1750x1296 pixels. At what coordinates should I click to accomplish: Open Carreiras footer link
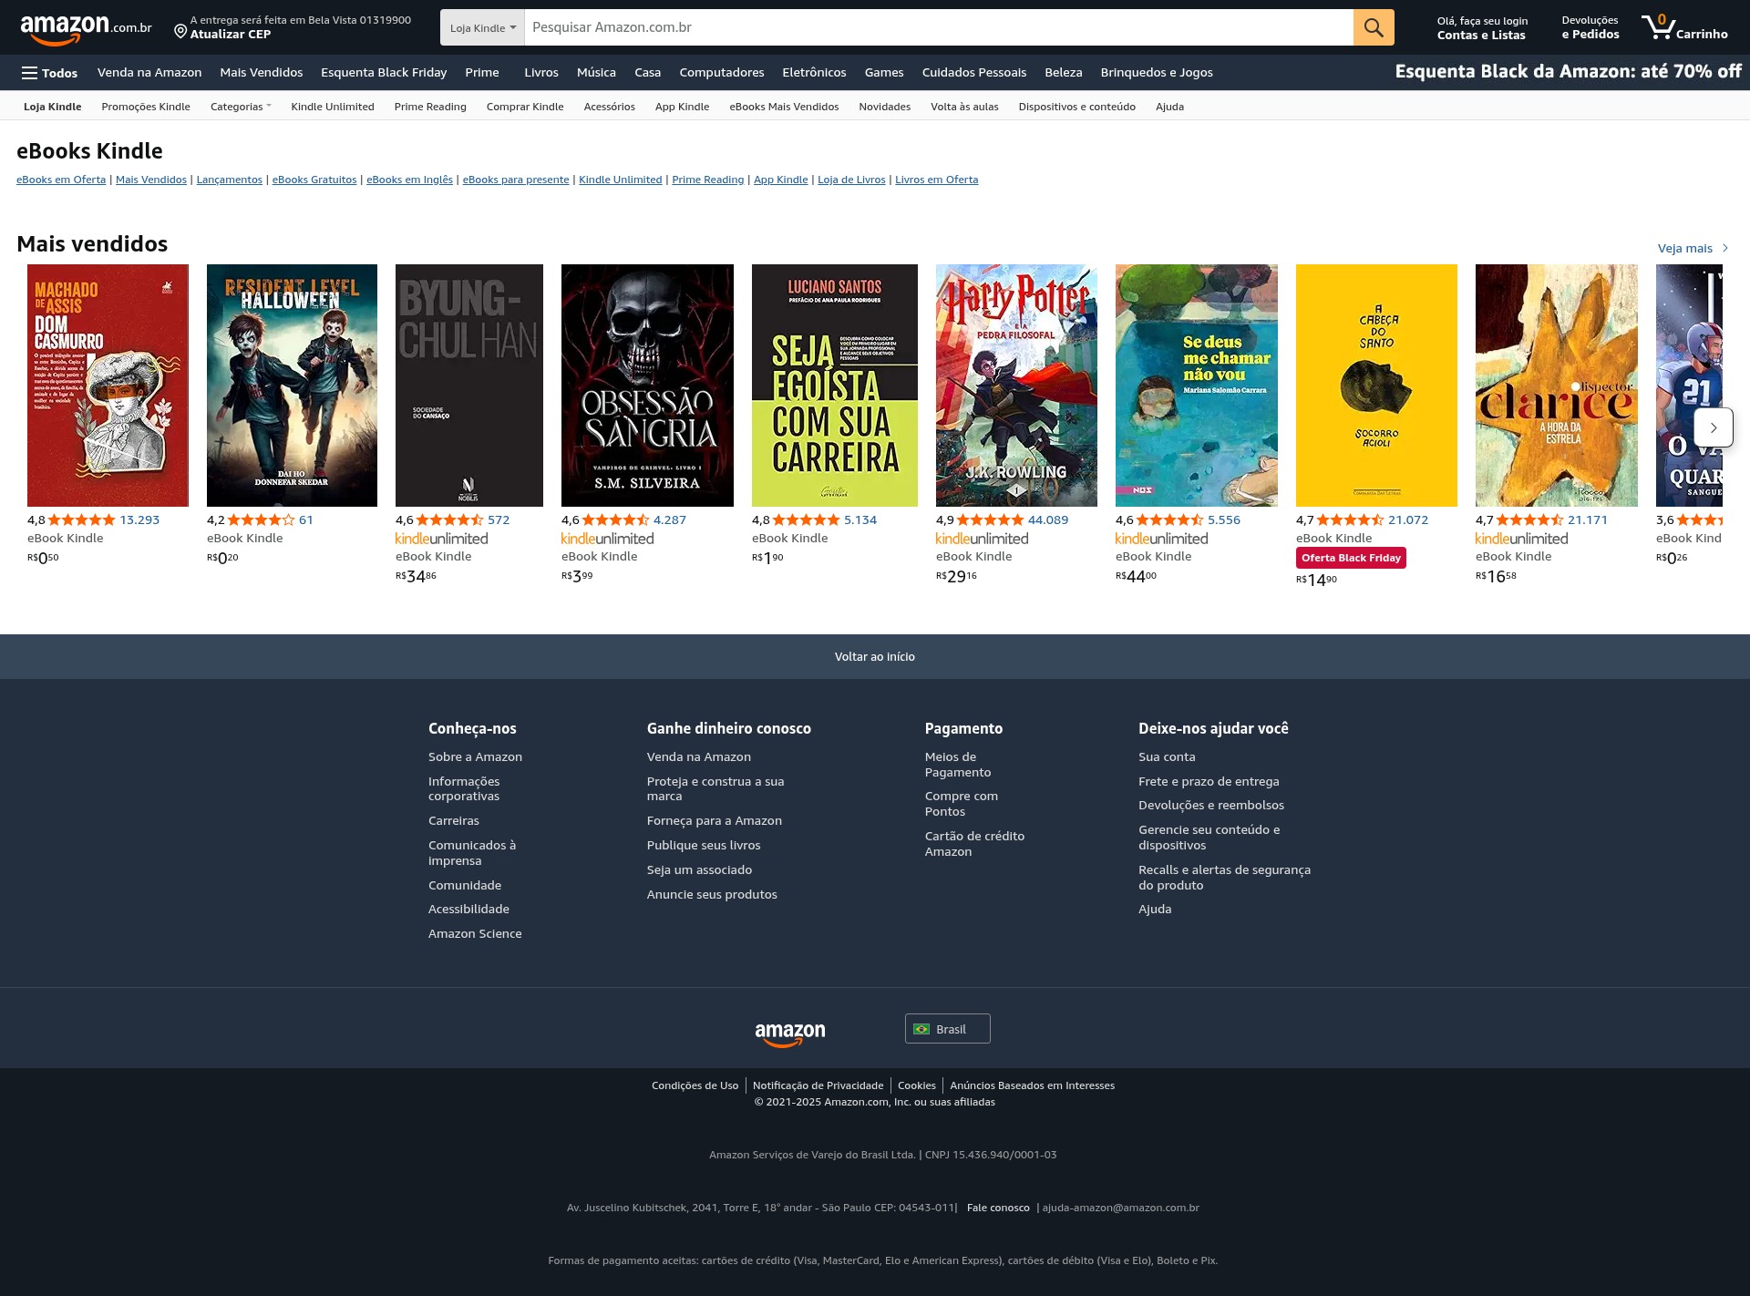[x=453, y=820]
